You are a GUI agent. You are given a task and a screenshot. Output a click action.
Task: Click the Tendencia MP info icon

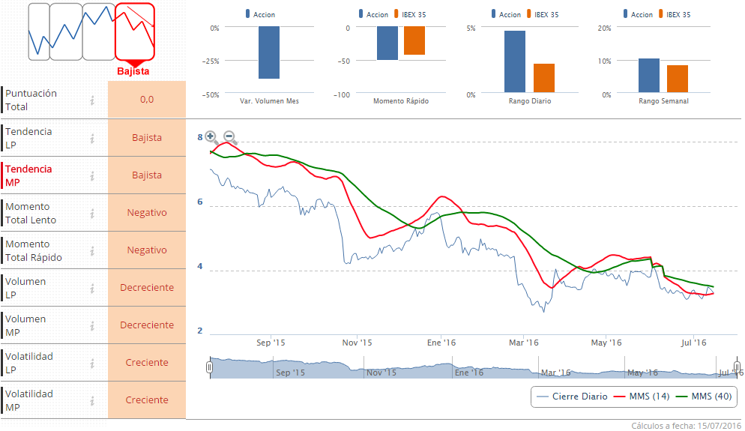coord(92,175)
